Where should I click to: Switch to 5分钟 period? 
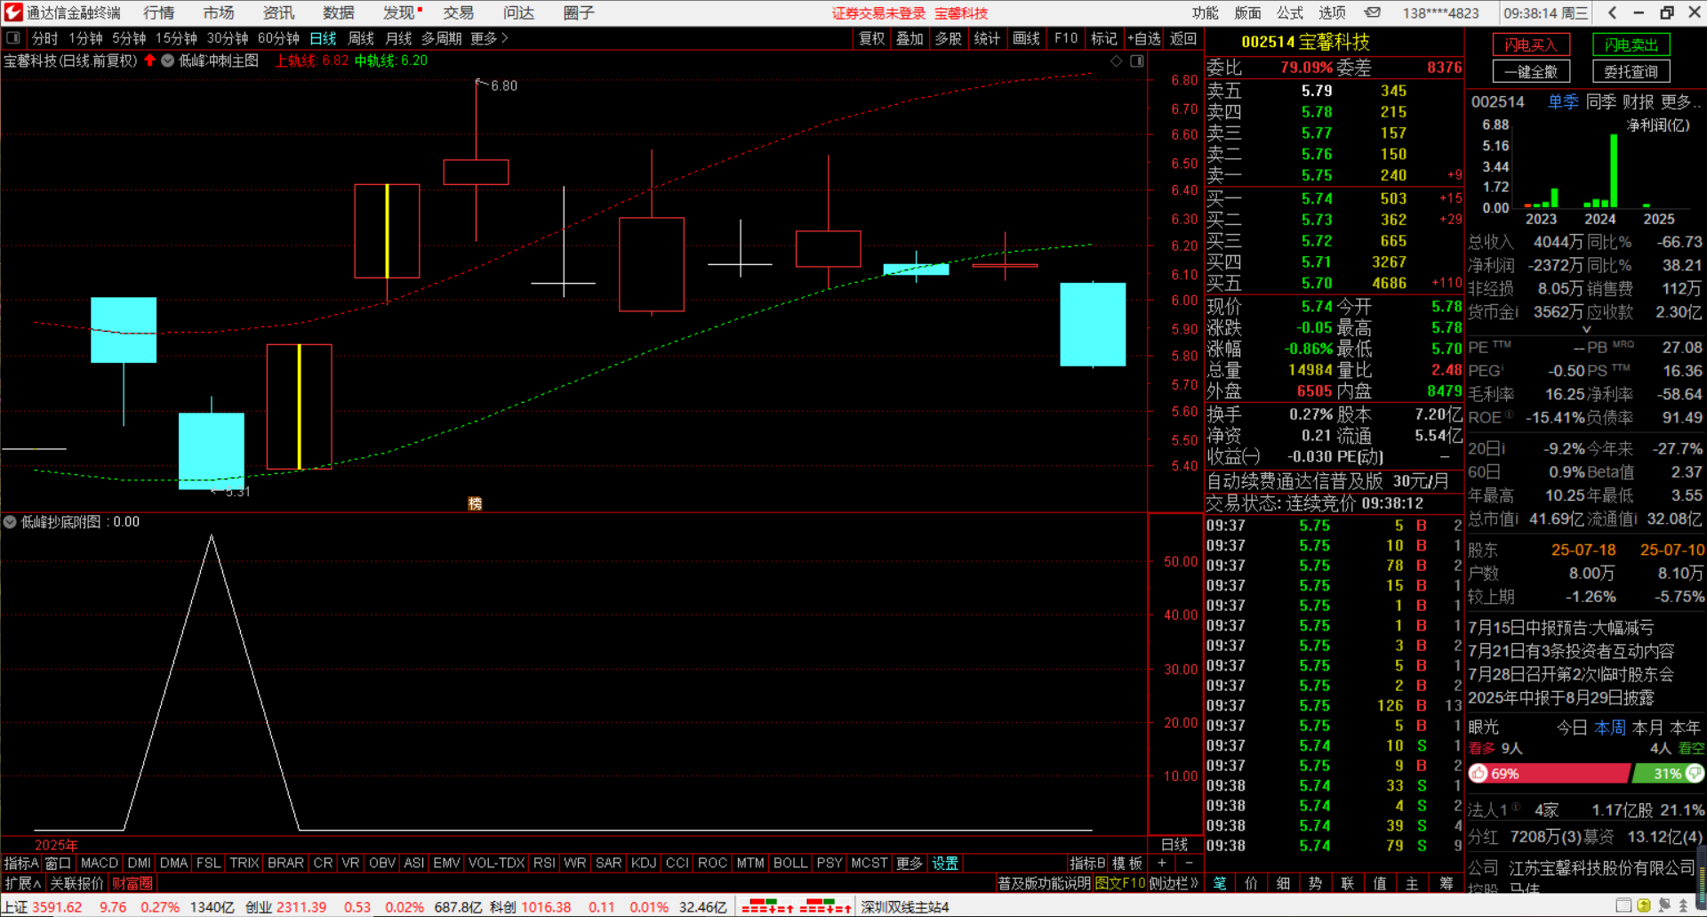[129, 38]
